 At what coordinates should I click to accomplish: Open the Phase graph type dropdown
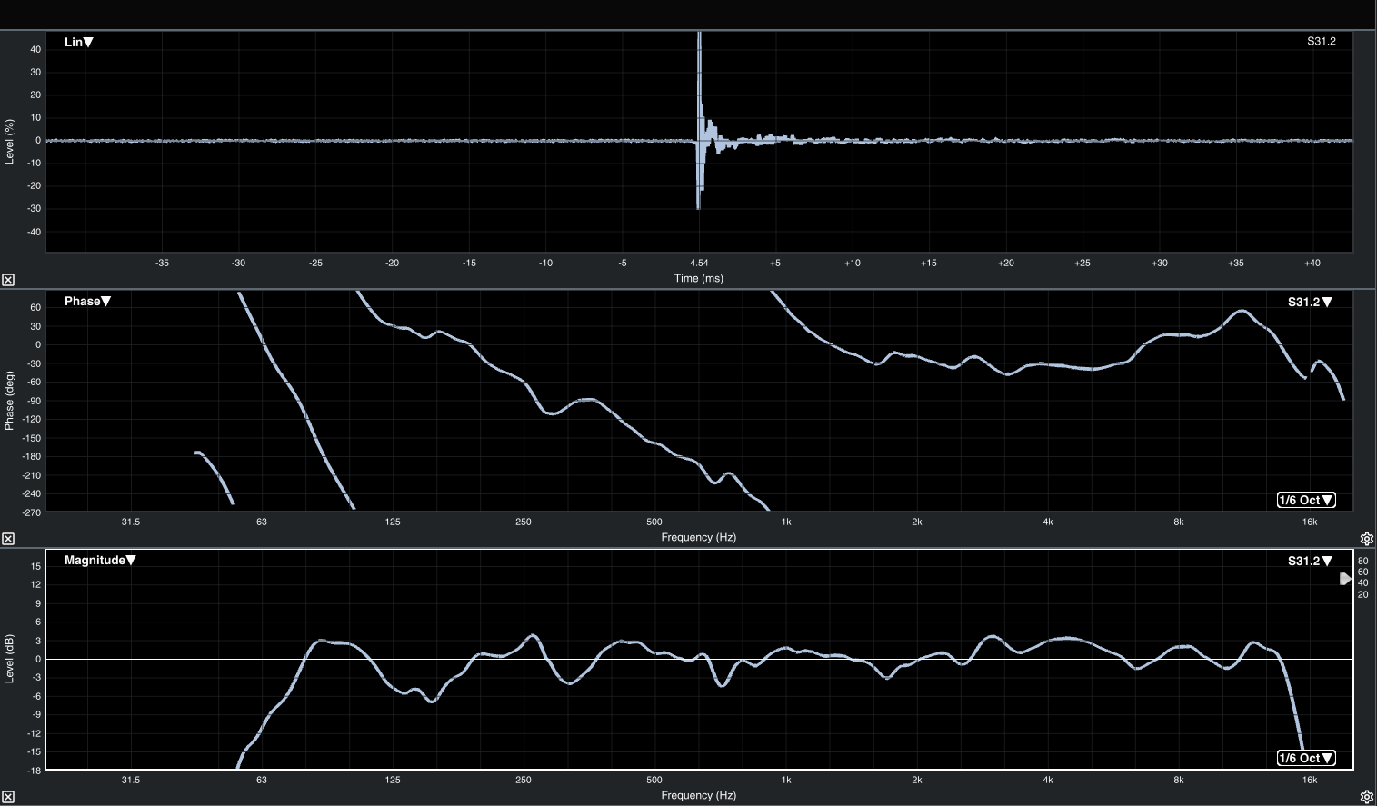point(87,301)
